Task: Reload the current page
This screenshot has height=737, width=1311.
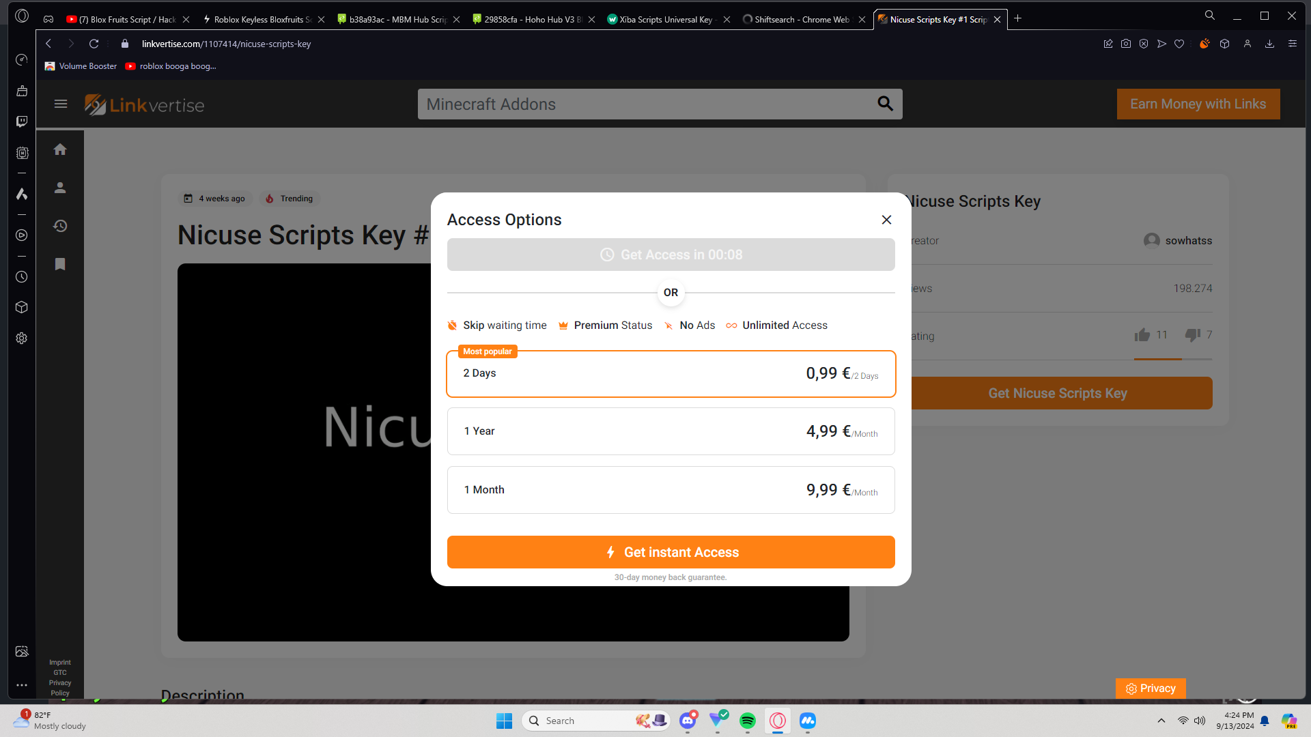Action: pyautogui.click(x=94, y=44)
